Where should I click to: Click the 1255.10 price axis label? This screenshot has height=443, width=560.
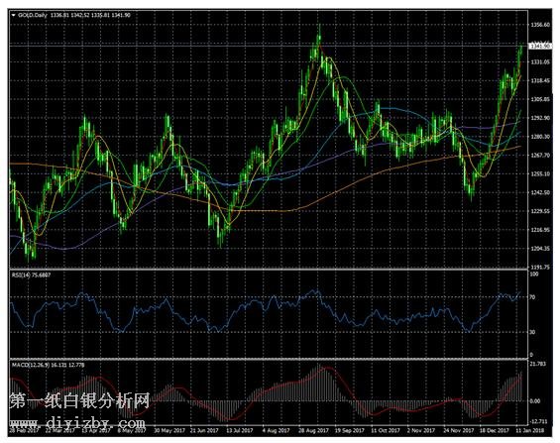[x=540, y=173]
